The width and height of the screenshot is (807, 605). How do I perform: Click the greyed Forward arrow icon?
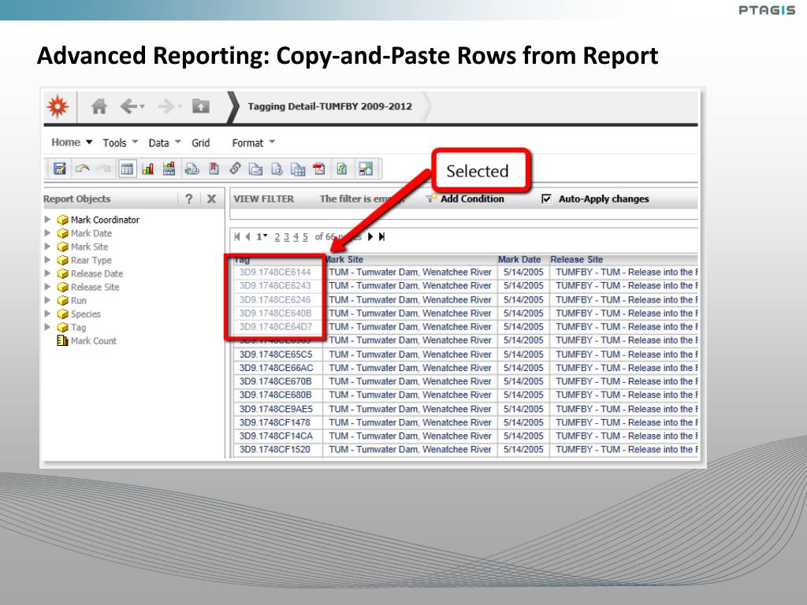point(166,106)
